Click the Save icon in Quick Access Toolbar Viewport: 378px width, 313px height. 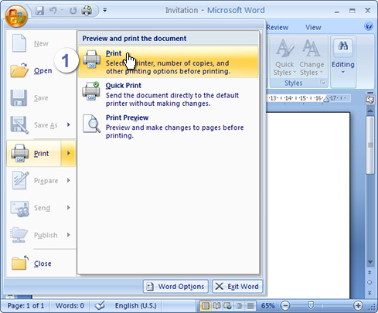(x=39, y=11)
